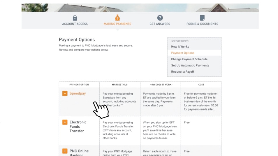Image resolution: width=278 pixels, height=156 pixels.
Task: Click the Speedpay cost description text
Action: 201,101
